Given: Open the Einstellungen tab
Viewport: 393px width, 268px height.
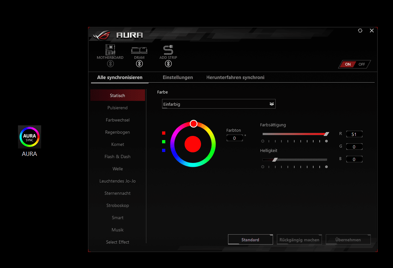Looking at the screenshot, I should pyautogui.click(x=178, y=77).
